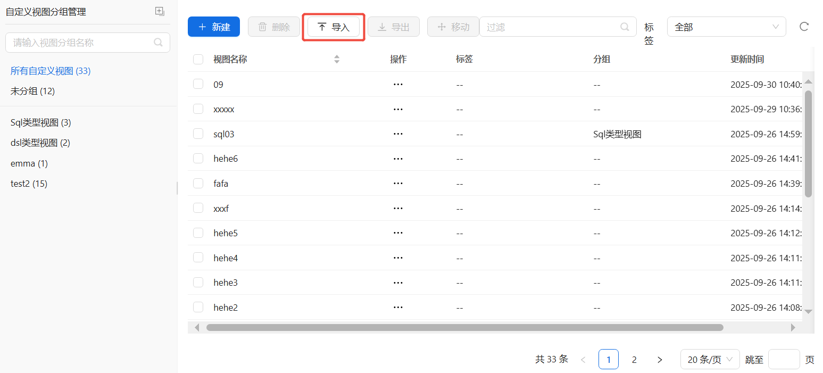Click the search icon in filter box
Viewport: 823px width, 373px height.
coord(625,27)
